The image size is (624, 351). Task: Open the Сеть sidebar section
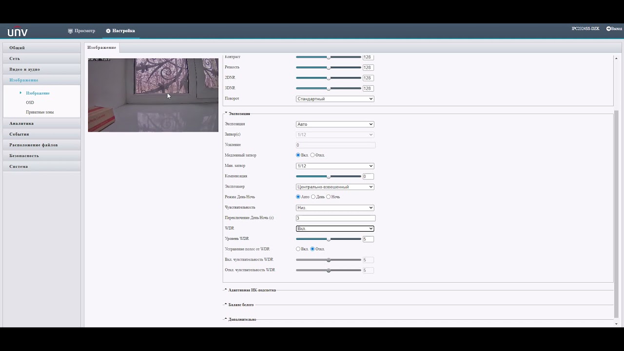coord(41,58)
